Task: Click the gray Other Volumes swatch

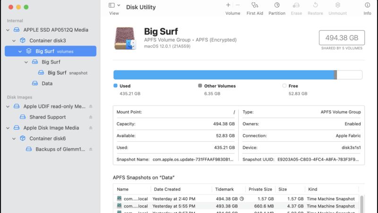Action: pos(200,86)
